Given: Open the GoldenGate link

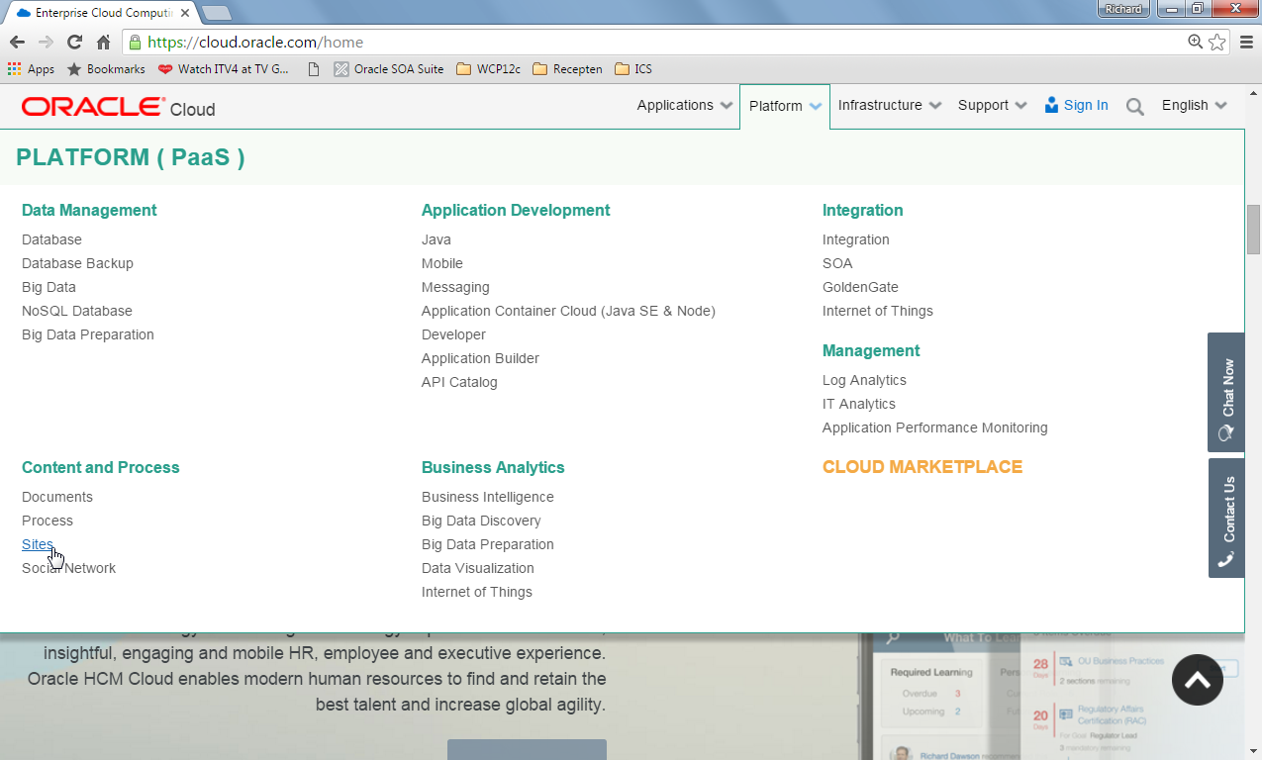Looking at the screenshot, I should tap(860, 287).
